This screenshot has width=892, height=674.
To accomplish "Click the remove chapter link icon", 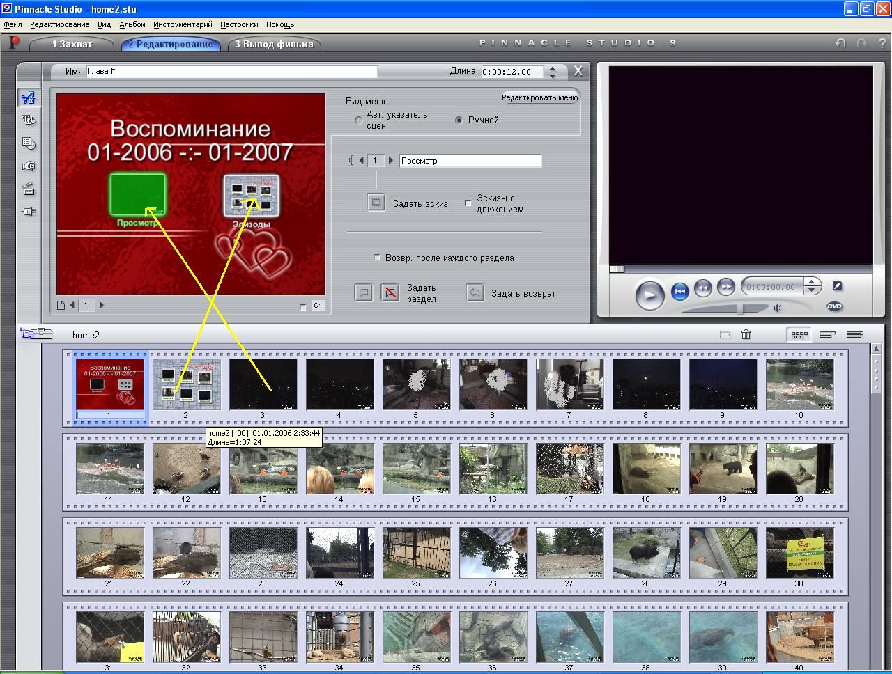I will pos(390,293).
